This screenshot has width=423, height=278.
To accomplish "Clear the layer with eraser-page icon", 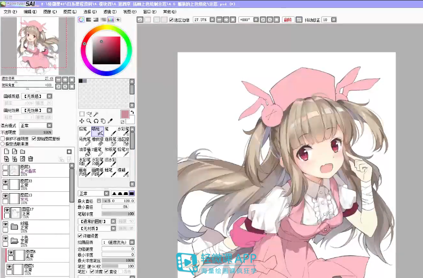I will pos(22,159).
